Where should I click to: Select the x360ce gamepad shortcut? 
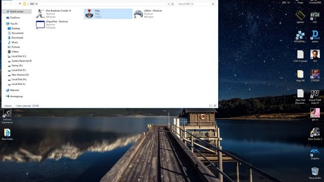pos(156,14)
